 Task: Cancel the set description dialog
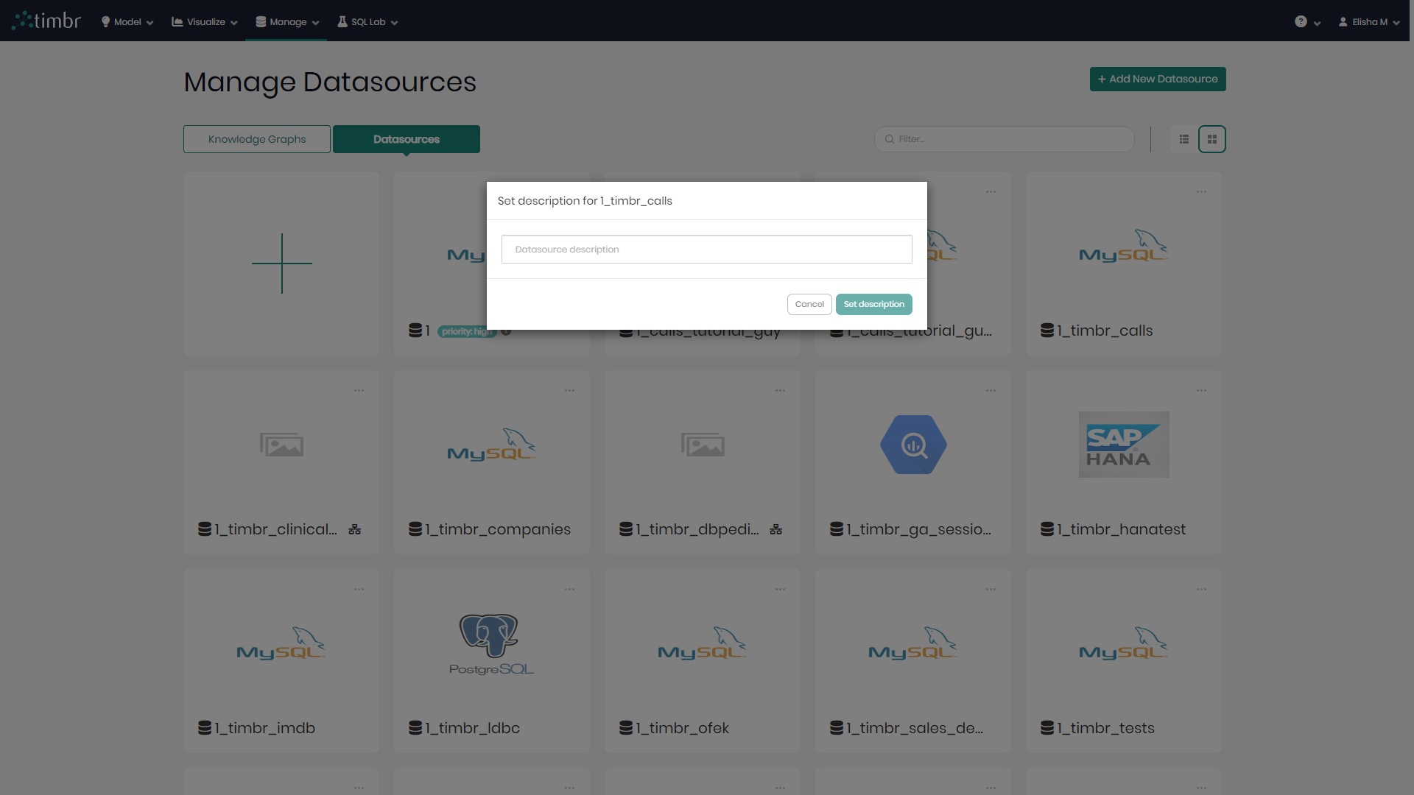point(809,304)
